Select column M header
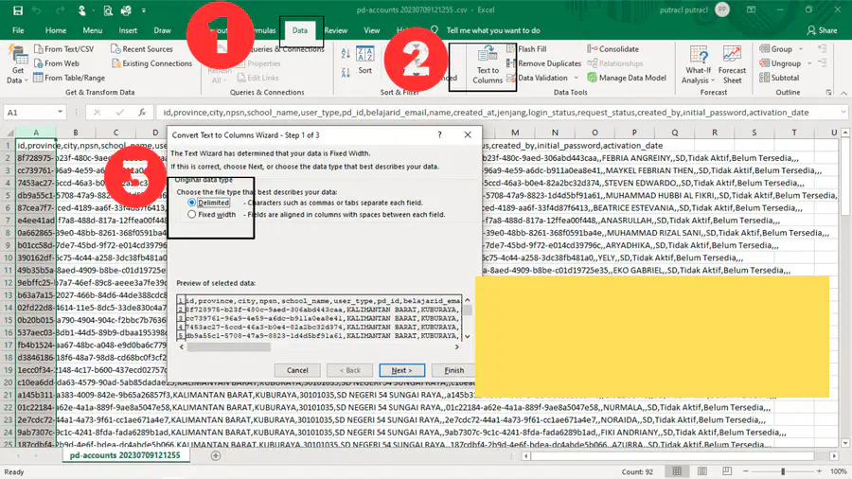This screenshot has height=479, width=852. coord(515,133)
